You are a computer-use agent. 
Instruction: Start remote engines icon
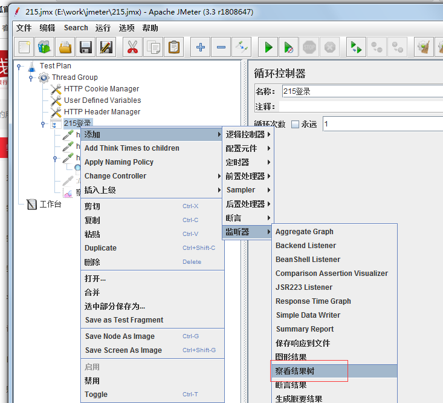356,47
